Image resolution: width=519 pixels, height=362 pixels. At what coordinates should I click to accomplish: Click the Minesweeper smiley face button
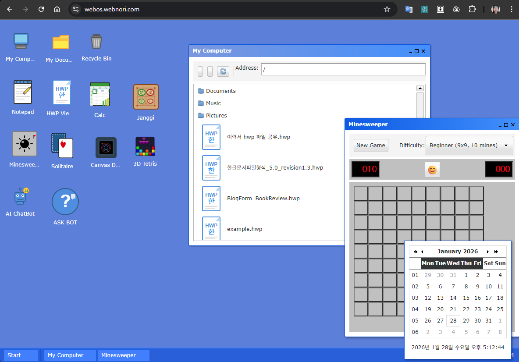(x=432, y=170)
